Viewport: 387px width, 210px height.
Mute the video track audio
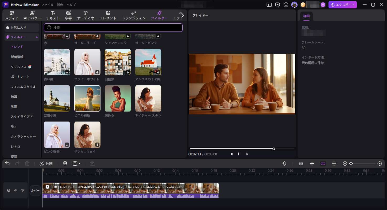22,190
